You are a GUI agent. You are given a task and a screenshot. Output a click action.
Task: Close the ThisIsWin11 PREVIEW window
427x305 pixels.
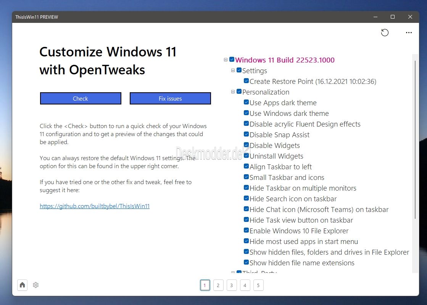pos(410,17)
